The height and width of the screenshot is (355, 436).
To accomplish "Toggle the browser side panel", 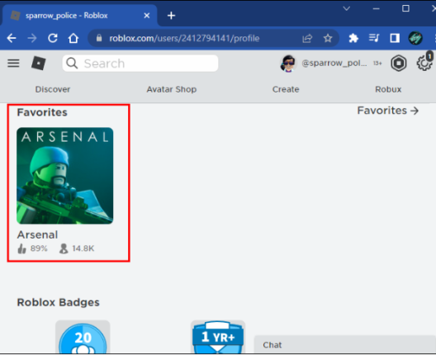I will coord(394,38).
